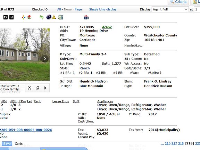The width and height of the screenshot is (200, 150).
Task: Open photos in a new window
Action: coord(37,88)
